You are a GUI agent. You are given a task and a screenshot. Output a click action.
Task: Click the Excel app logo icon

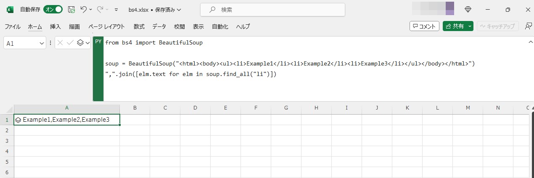click(x=10, y=9)
